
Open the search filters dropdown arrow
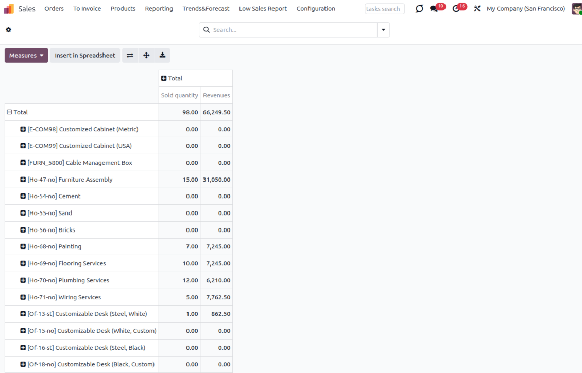tap(382, 30)
